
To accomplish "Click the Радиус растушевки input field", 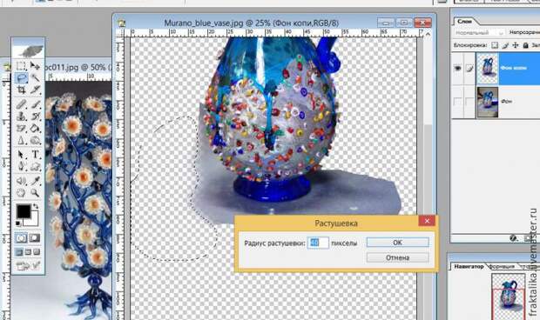I will (x=318, y=243).
